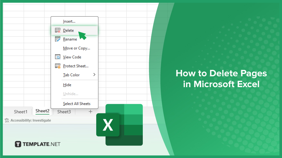
Task: Switch to the Sheet2 tab
Action: pyautogui.click(x=42, y=111)
